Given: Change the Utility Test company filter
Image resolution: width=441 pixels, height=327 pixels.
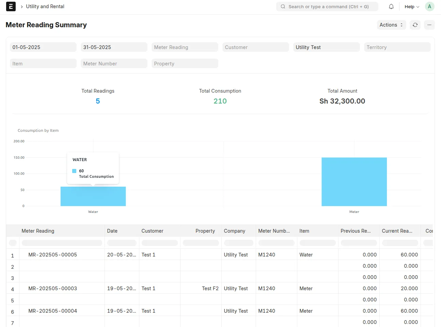Looking at the screenshot, I should 327,47.
